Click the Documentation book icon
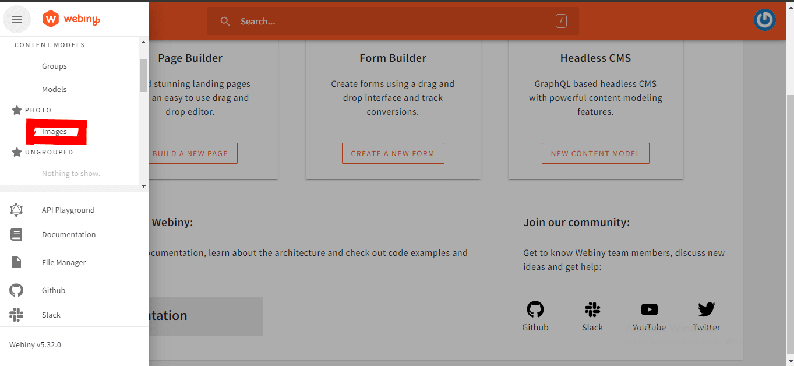The width and height of the screenshot is (794, 366). (16, 234)
